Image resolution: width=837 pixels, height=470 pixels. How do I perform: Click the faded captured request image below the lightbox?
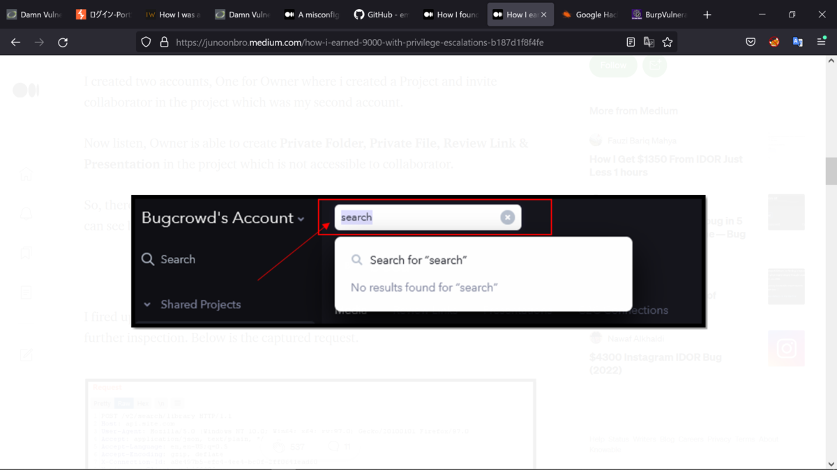(x=310, y=423)
